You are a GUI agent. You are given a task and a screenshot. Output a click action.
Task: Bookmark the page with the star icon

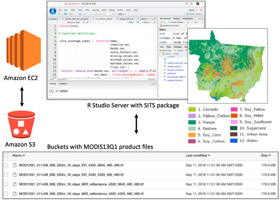192,4
